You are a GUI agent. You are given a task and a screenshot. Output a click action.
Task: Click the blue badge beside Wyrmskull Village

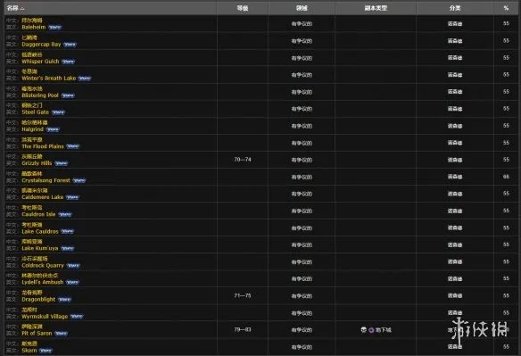pyautogui.click(x=77, y=317)
